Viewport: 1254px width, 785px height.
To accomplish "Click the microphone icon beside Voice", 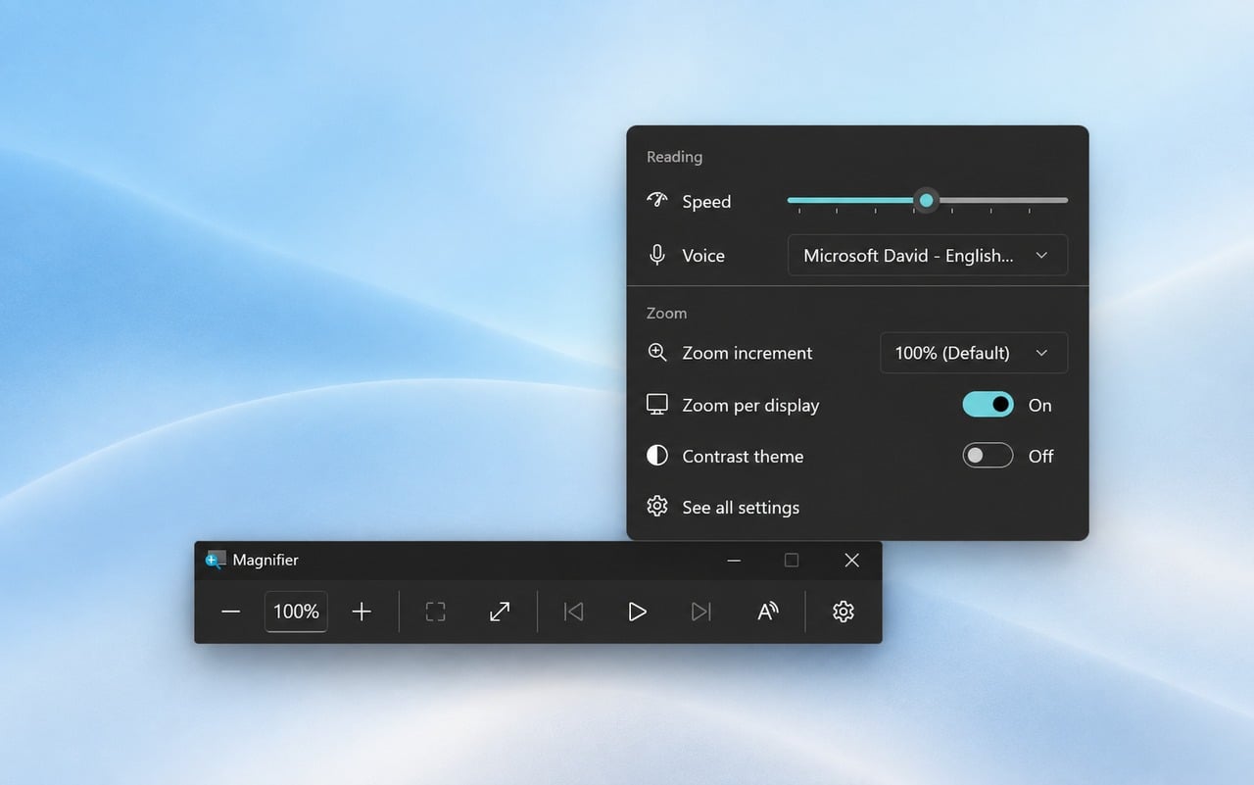I will tap(657, 255).
